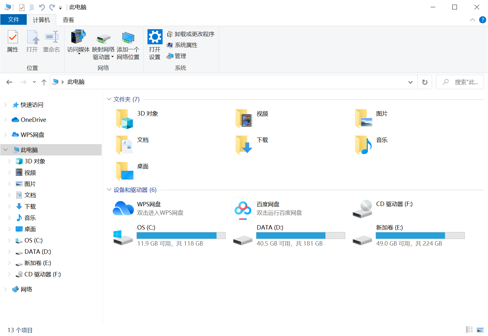Collapse the 文件夹 (7) section

tap(109, 99)
